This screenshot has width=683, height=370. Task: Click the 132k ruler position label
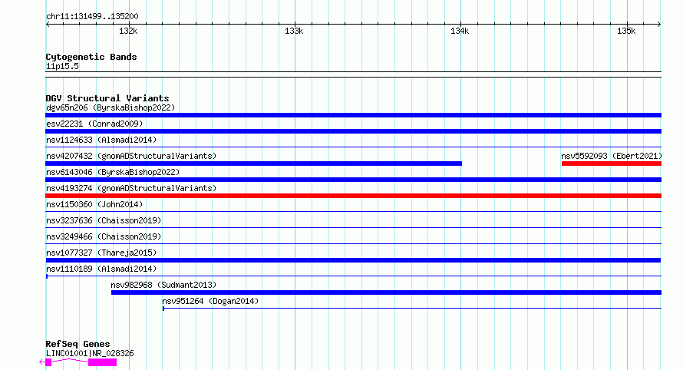(128, 31)
